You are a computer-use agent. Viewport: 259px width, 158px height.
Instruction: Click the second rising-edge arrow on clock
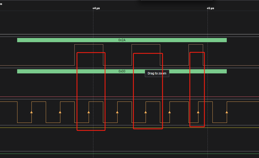(x=60, y=112)
